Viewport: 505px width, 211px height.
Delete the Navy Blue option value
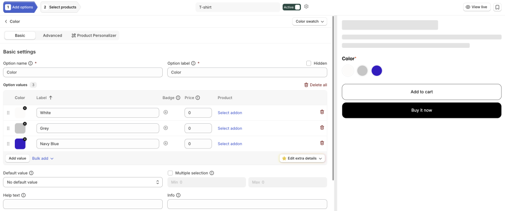(x=322, y=143)
